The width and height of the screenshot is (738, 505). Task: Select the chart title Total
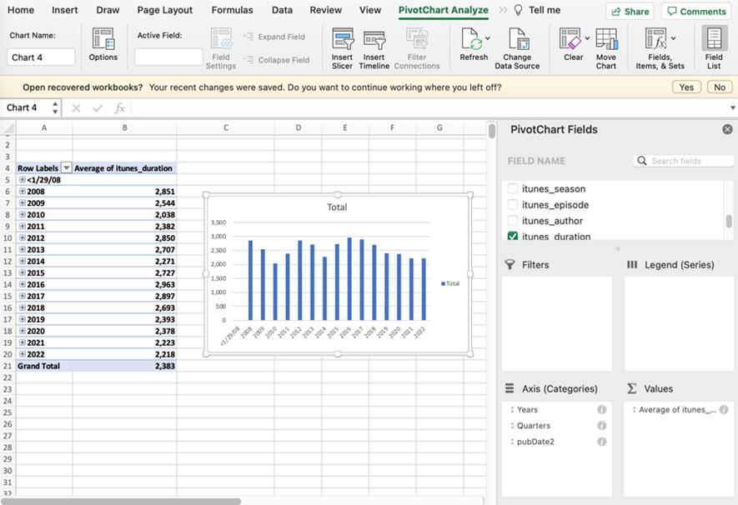pos(337,207)
